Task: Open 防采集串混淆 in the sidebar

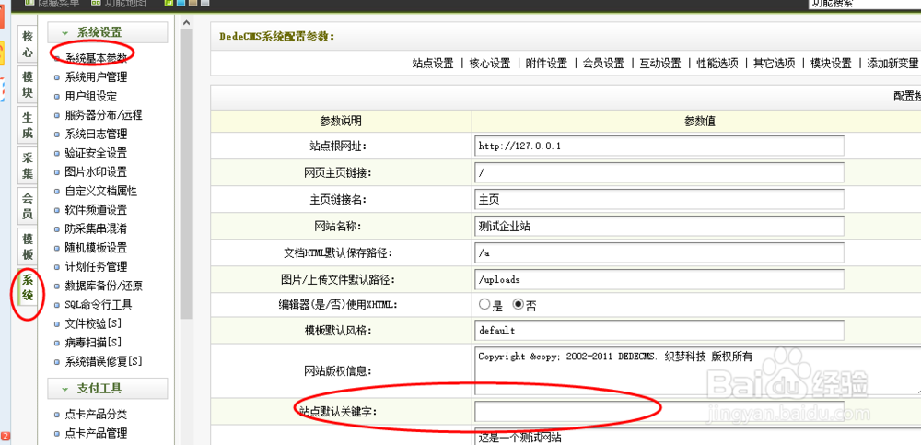Action: tap(96, 228)
